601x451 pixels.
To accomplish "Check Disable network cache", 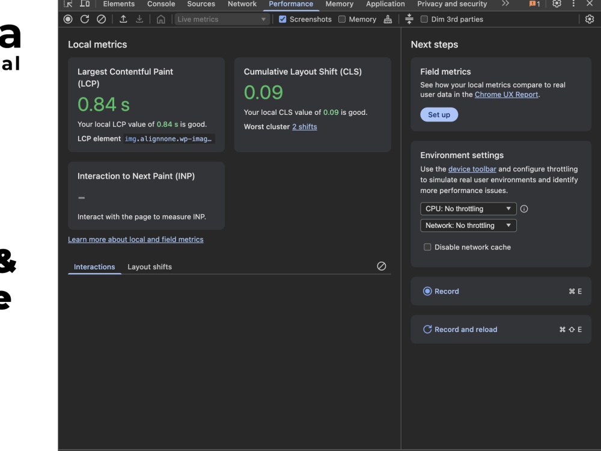I will (x=427, y=247).
